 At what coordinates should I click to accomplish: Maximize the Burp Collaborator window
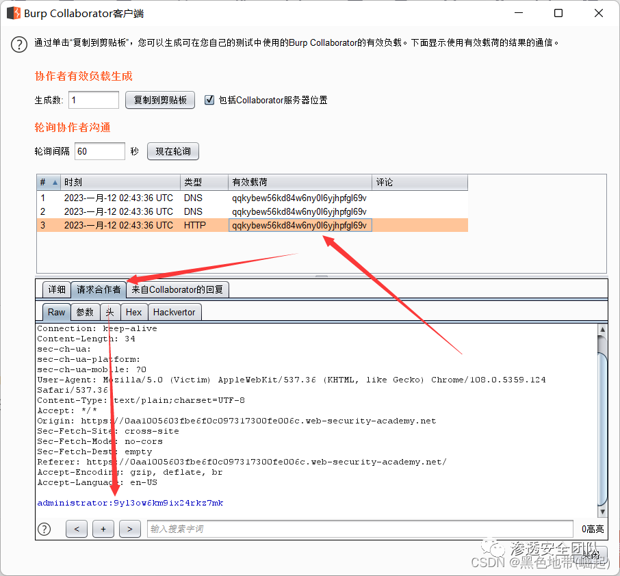558,13
